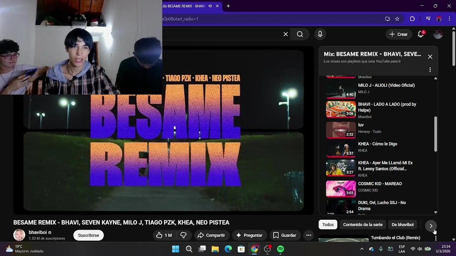Click the tray microphone indicator
Image resolution: width=456 pixels, height=256 pixels.
click(381, 249)
